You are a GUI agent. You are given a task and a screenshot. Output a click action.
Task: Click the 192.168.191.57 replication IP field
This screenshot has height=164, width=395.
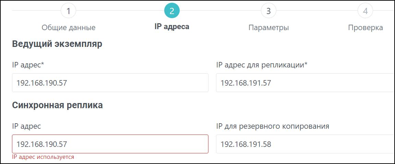coord(305,83)
